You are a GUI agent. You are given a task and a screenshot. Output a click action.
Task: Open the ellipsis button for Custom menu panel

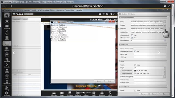click(x=165, y=77)
